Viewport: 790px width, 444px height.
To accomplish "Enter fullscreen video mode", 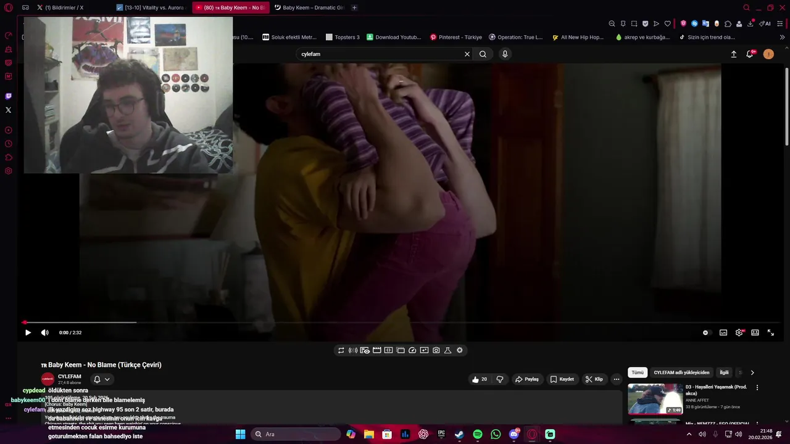I will coord(771,332).
